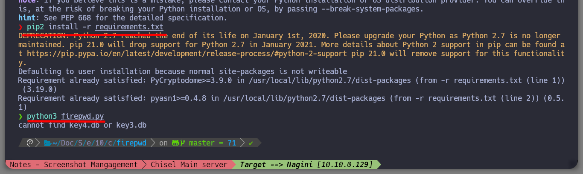Click the folder icon in the prompt path
Viewport: 583px width, 174px height.
pos(47,143)
